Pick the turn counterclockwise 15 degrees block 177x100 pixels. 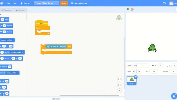click(x=6, y=32)
